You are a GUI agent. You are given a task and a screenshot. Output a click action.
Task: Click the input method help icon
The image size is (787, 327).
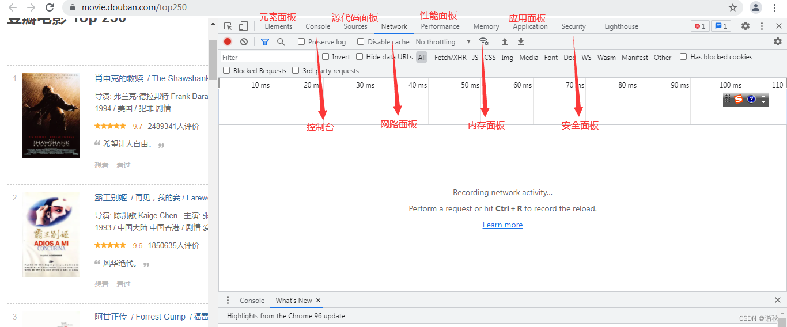point(751,99)
